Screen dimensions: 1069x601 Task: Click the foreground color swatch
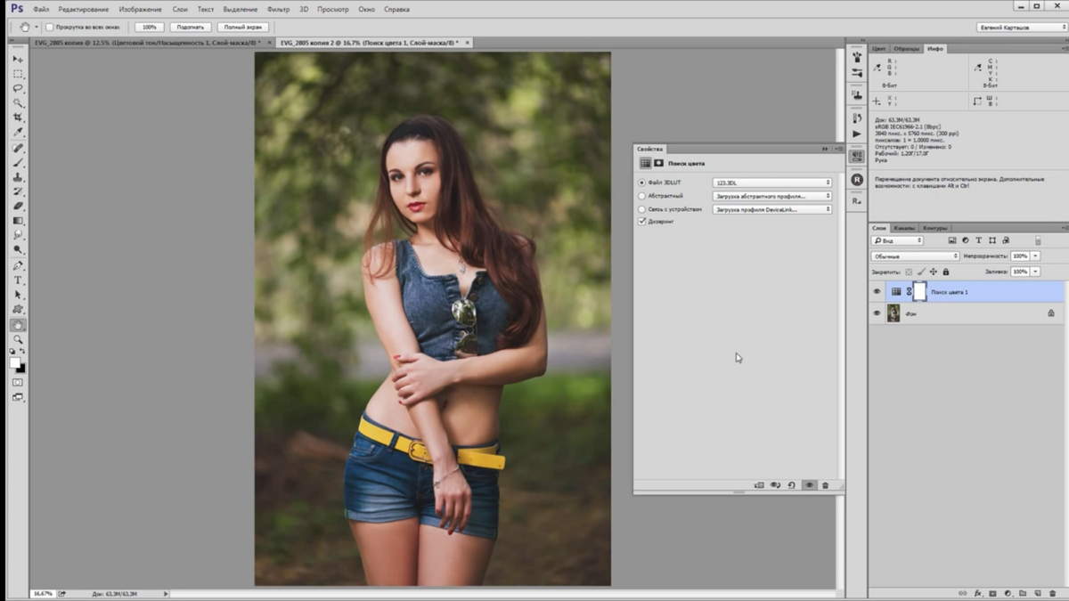(15, 362)
